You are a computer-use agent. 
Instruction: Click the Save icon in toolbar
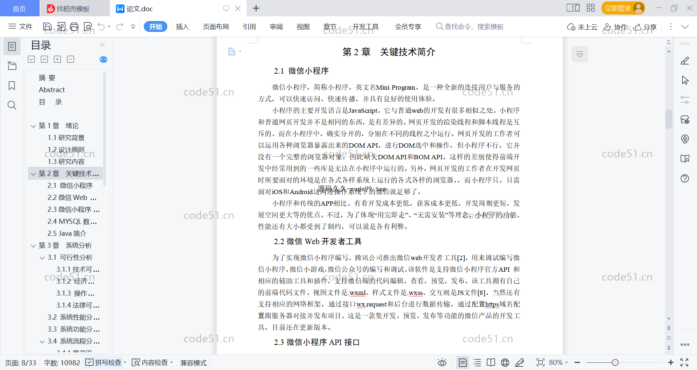click(47, 26)
